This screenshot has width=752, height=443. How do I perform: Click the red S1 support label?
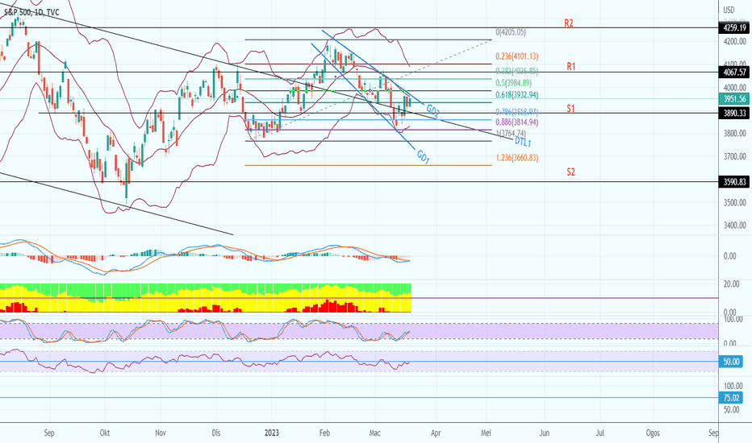coord(570,108)
